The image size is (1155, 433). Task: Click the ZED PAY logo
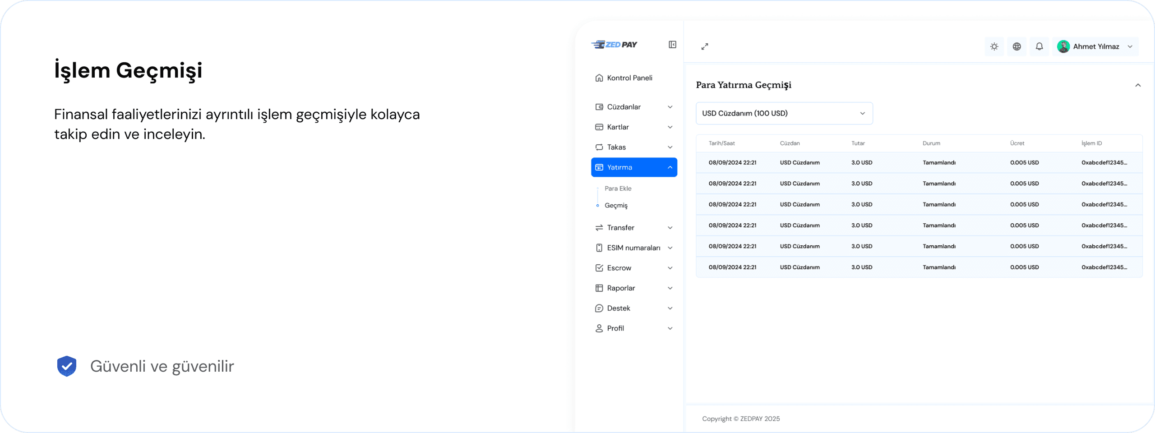tap(614, 45)
